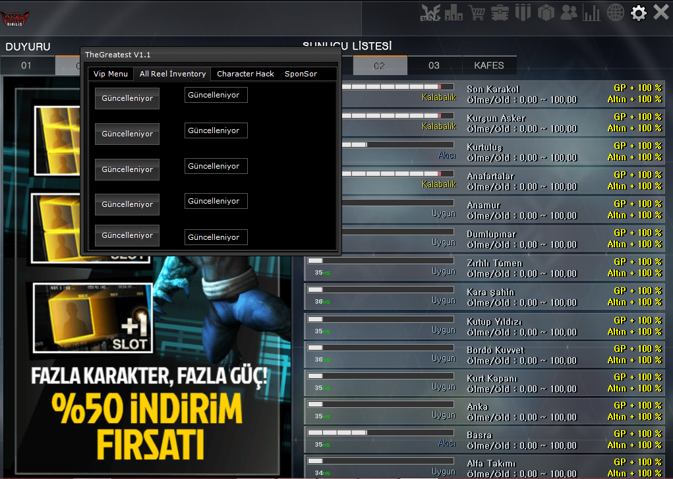This screenshot has width=673, height=479.
Task: Select server list tab 03
Action: pyautogui.click(x=434, y=66)
